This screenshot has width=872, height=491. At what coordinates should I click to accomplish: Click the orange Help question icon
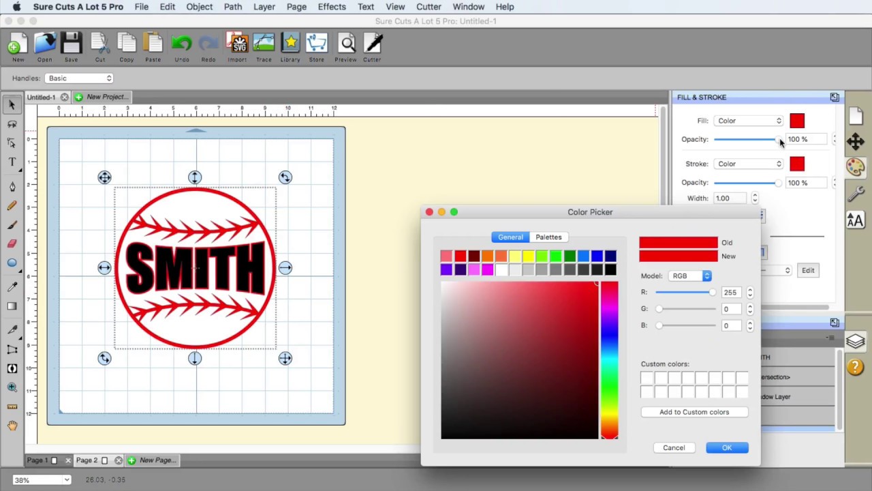[856, 367]
